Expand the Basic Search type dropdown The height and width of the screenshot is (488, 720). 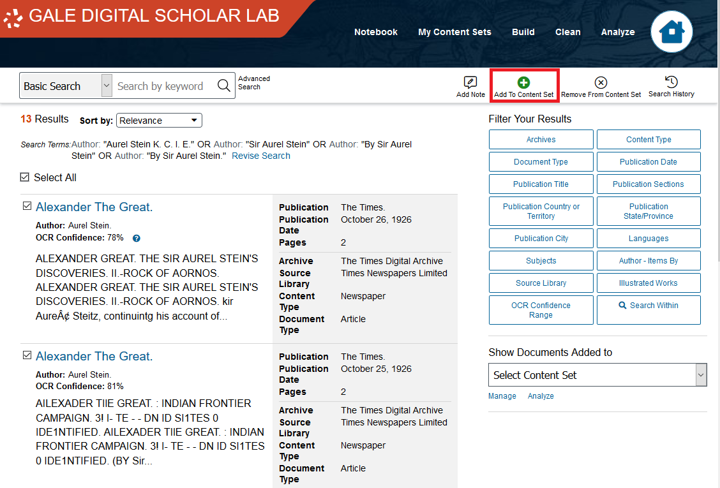106,86
